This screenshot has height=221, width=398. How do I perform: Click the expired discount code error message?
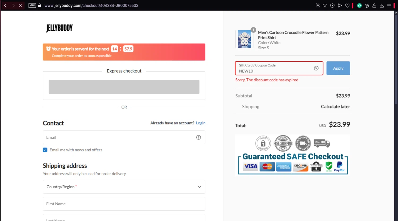(x=267, y=80)
